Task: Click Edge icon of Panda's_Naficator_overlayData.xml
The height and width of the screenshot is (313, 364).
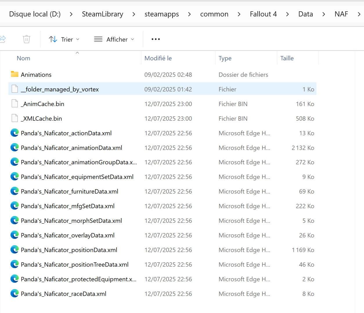Action: click(x=15, y=235)
